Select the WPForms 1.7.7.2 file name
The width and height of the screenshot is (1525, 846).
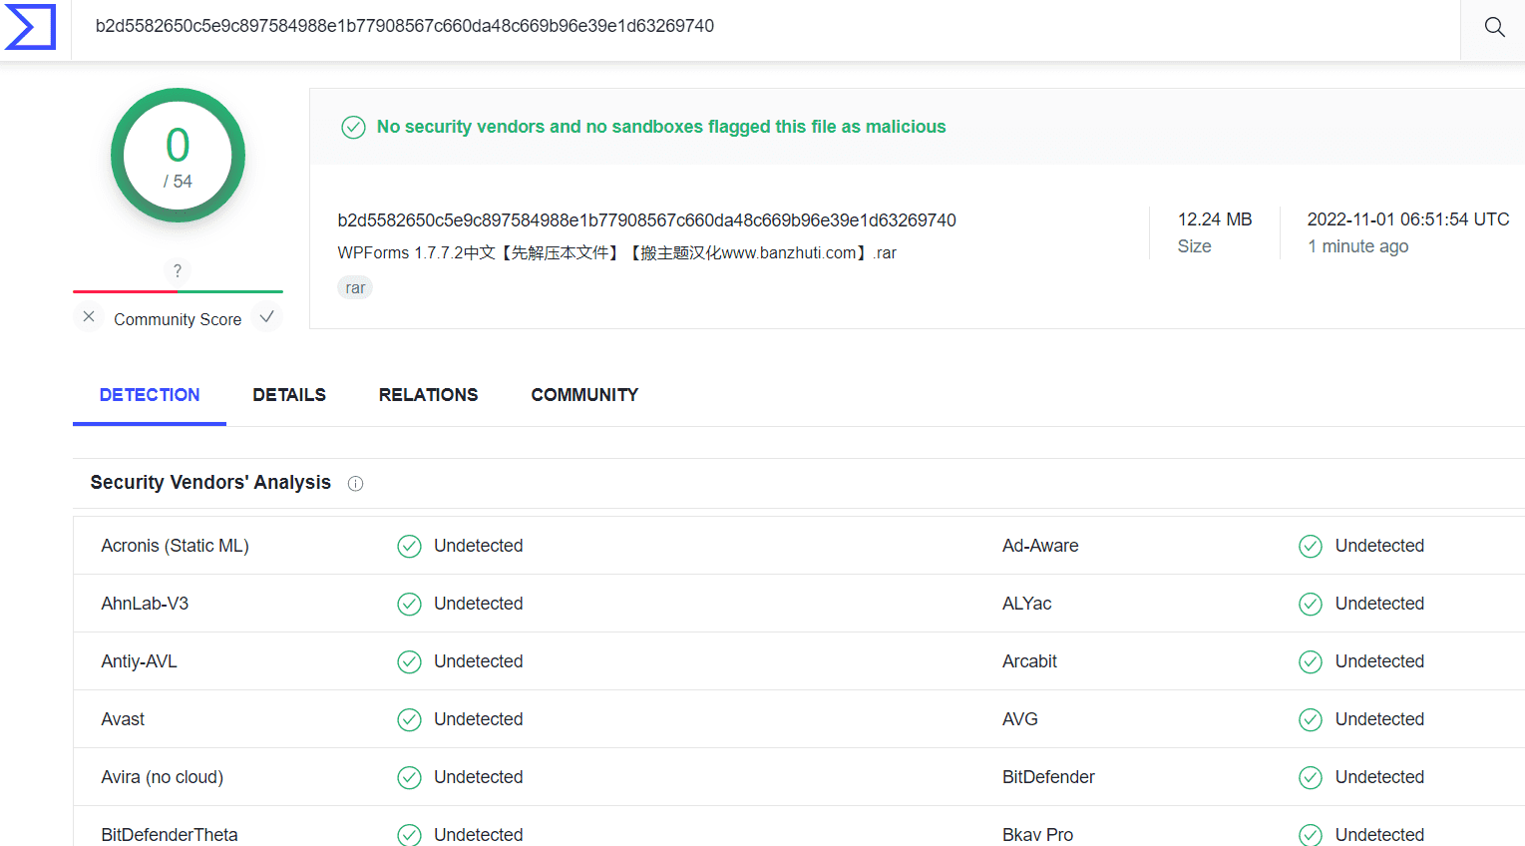pos(616,253)
